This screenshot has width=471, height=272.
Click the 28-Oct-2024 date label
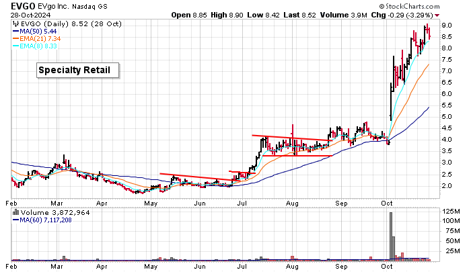click(31, 15)
